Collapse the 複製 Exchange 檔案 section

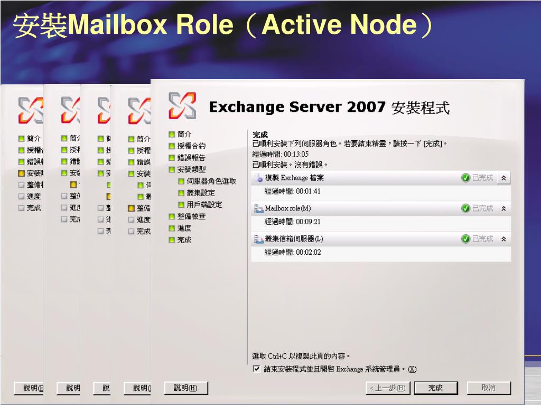[x=503, y=178]
